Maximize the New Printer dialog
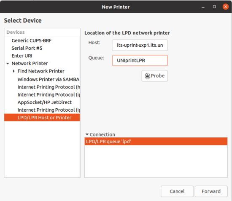Image resolution: width=232 pixels, height=201 pixels. click(214, 7)
